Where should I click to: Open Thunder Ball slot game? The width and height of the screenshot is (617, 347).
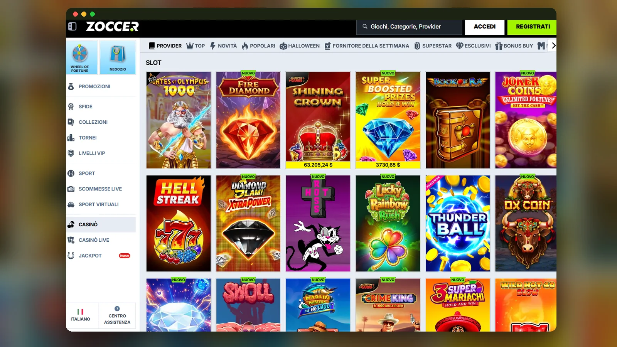tap(458, 223)
